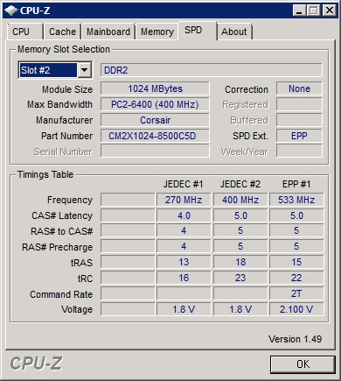The height and width of the screenshot is (381, 341).
Task: Click the Registered field box
Action: click(x=299, y=104)
